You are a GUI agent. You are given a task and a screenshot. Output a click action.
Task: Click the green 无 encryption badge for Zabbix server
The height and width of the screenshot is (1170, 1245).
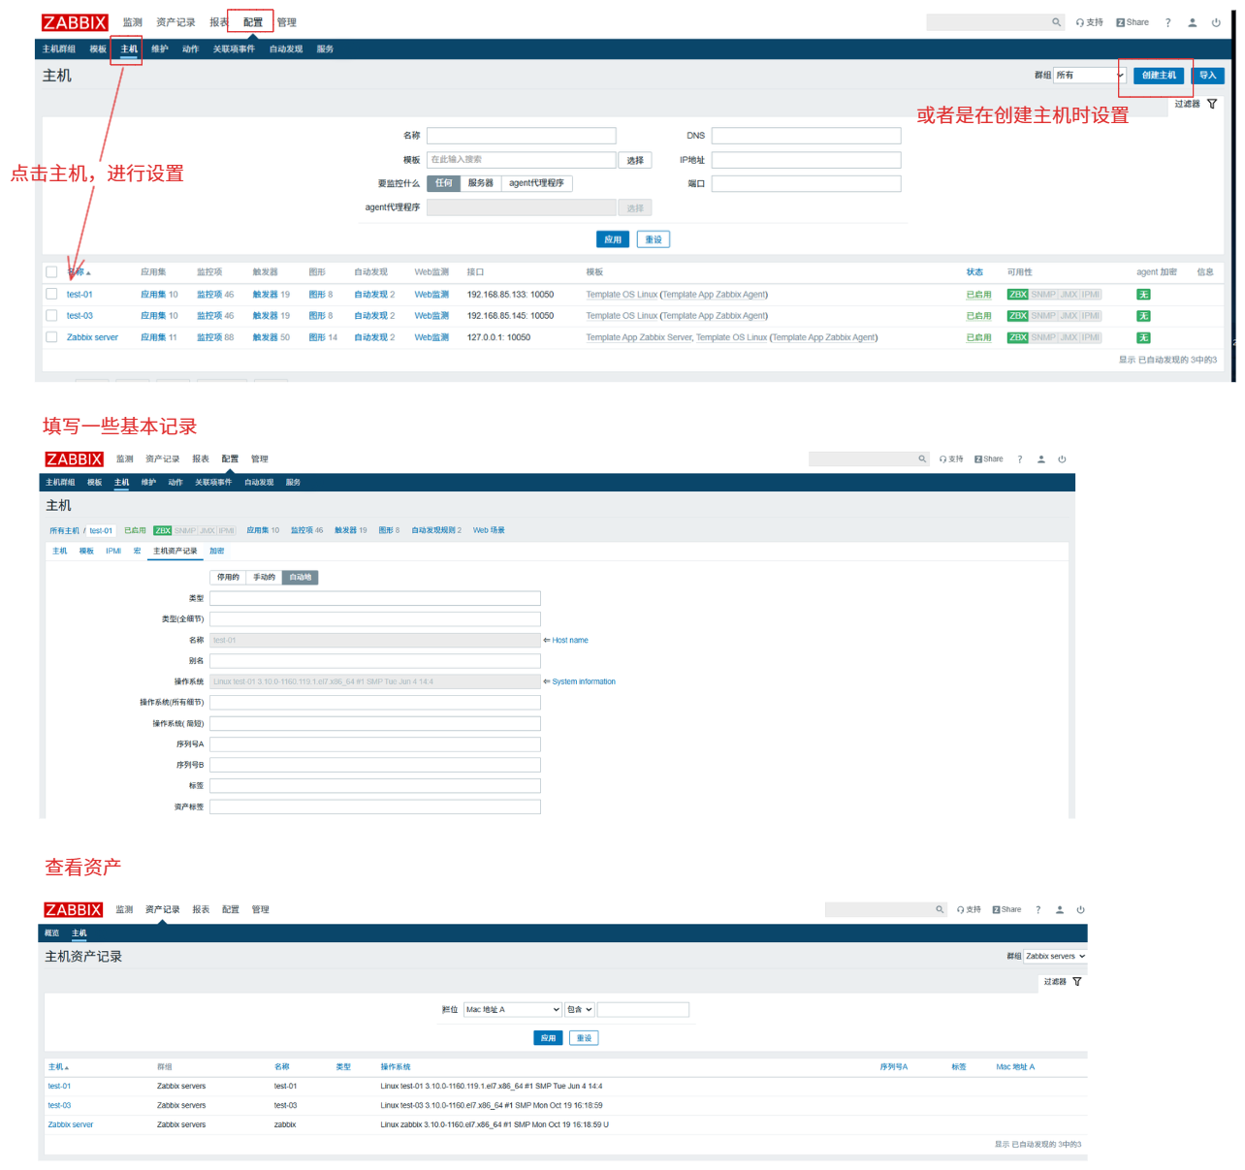tap(1143, 337)
